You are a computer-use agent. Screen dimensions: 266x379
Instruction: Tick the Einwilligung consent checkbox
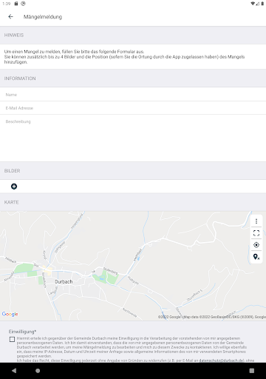(12, 339)
